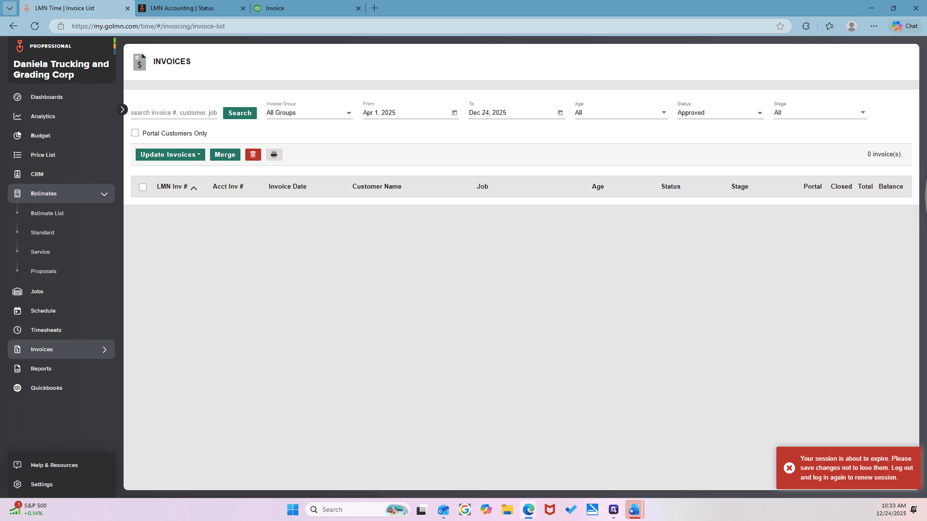This screenshot has height=521, width=927.
Task: Collapse the sidebar with the arrow toggle
Action: pyautogui.click(x=122, y=110)
